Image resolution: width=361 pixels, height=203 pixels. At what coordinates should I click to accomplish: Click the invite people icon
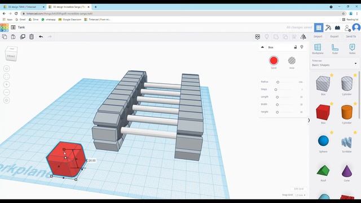coord(347,28)
